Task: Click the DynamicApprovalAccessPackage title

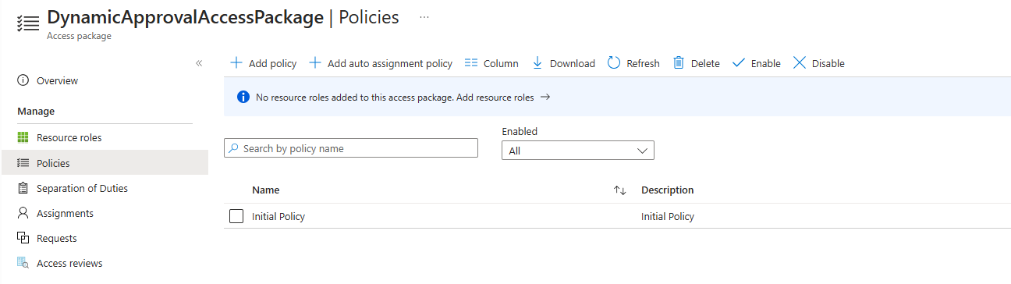Action: click(186, 17)
